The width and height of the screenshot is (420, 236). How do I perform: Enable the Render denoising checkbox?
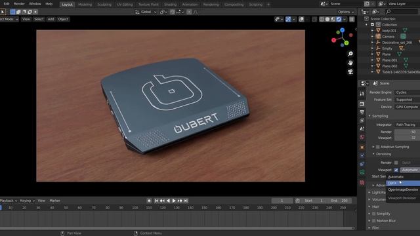click(x=396, y=163)
